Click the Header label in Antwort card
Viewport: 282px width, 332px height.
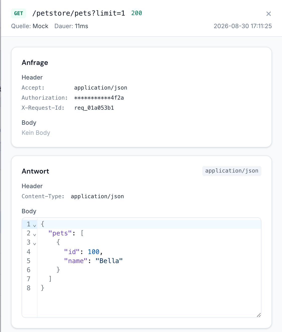pos(32,186)
